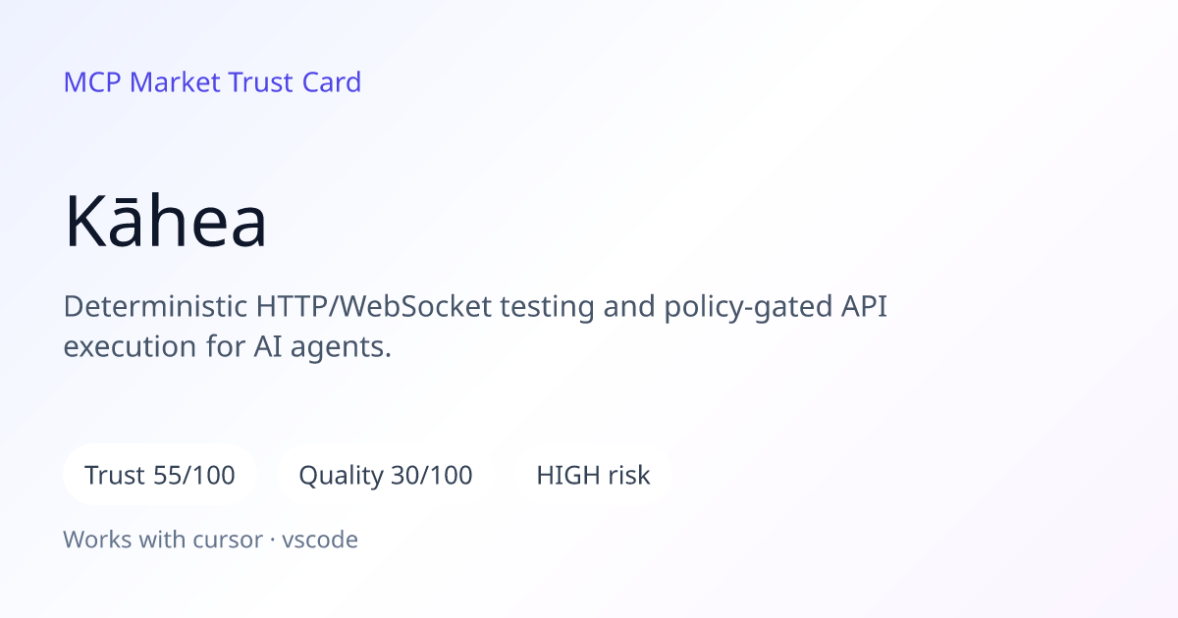Click the Trust 55/100 badge
Screen dimensions: 1178x618
point(160,476)
